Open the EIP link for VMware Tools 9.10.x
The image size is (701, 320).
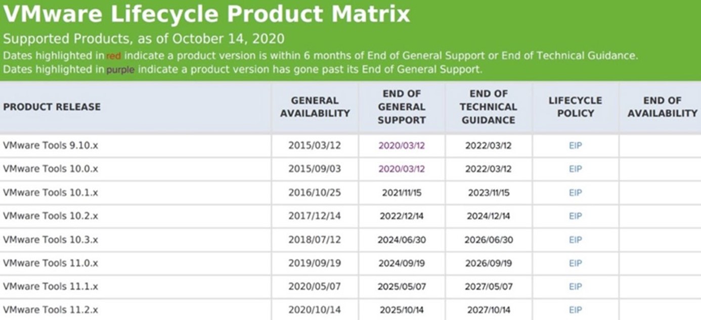[x=575, y=146]
